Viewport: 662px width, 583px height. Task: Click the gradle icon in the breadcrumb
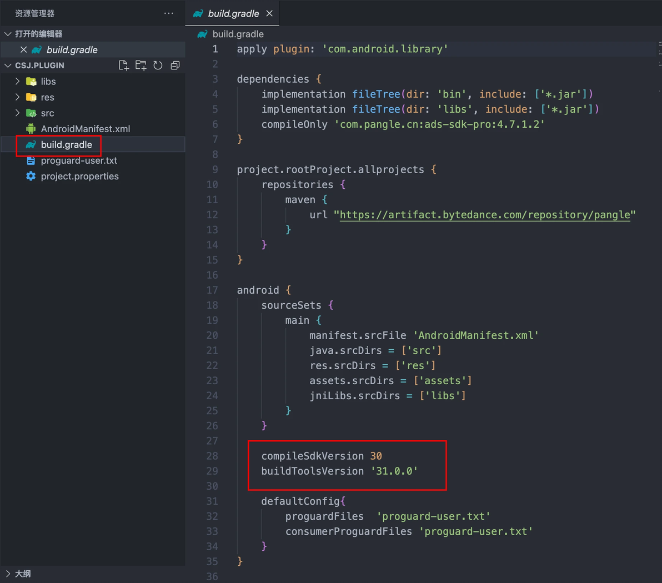coord(203,34)
